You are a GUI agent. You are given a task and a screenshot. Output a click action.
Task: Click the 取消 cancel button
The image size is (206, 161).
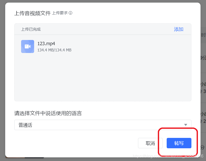coord(150,143)
